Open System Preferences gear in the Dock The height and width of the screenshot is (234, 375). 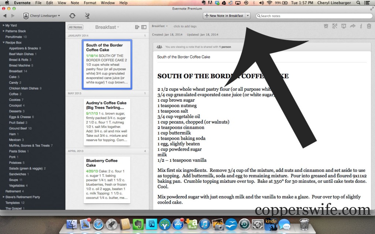(257, 224)
